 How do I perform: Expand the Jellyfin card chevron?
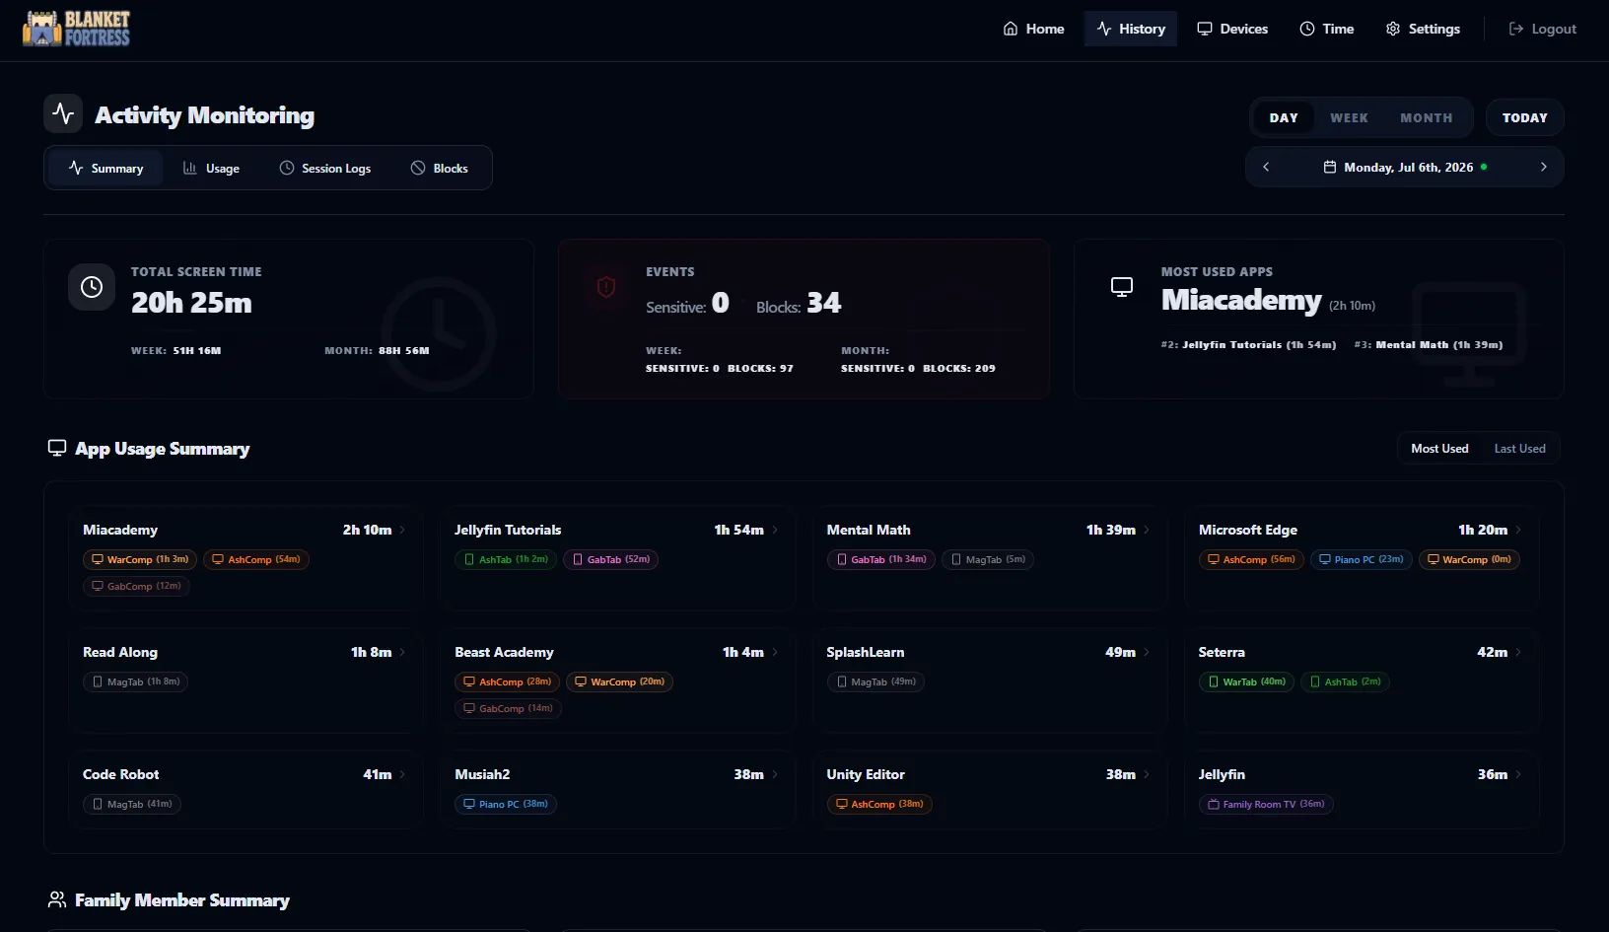[1518, 774]
